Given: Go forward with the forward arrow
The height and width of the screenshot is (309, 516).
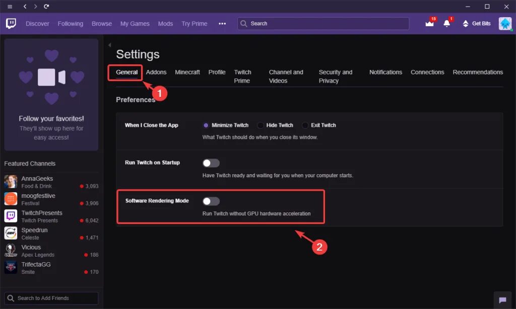Looking at the screenshot, I should (x=36, y=6).
